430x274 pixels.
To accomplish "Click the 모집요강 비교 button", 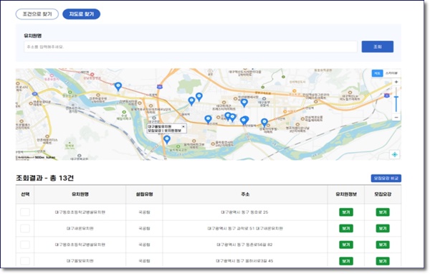I will pos(386,178).
